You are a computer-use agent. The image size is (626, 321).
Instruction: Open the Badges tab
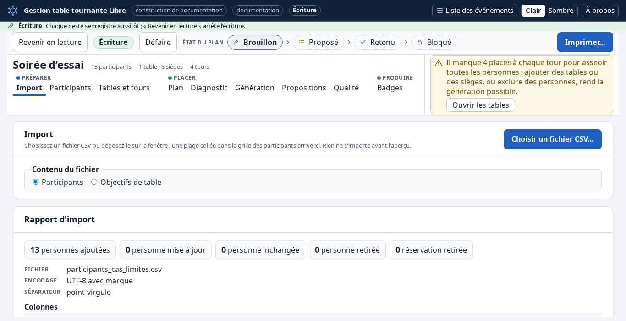tap(390, 88)
